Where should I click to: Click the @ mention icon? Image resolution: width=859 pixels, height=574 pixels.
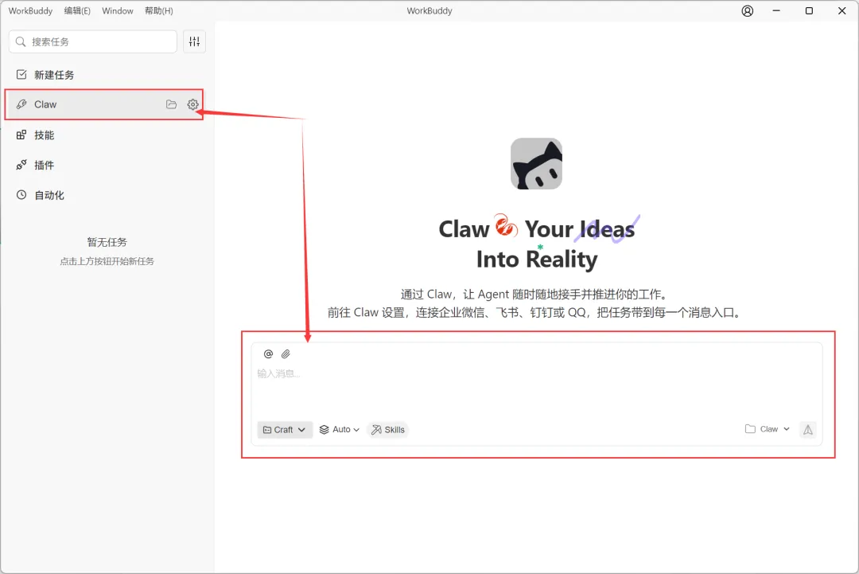click(269, 354)
